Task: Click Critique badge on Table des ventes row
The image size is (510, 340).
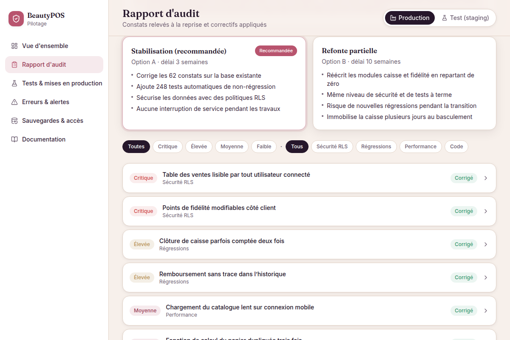Action: 143,178
